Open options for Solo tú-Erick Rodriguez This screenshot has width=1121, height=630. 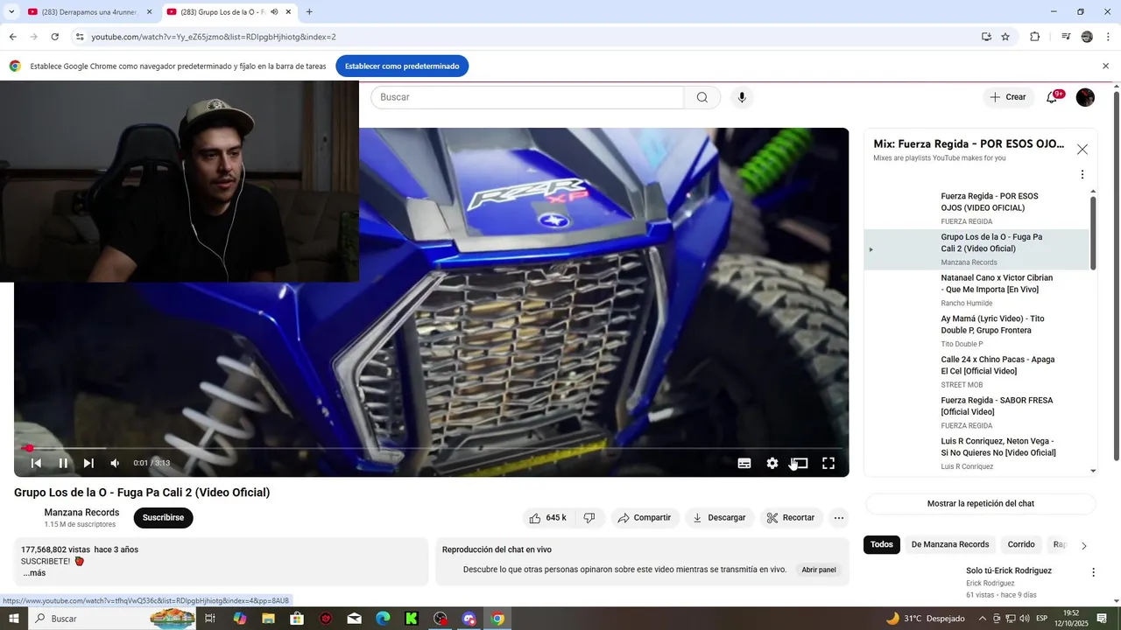click(1093, 572)
